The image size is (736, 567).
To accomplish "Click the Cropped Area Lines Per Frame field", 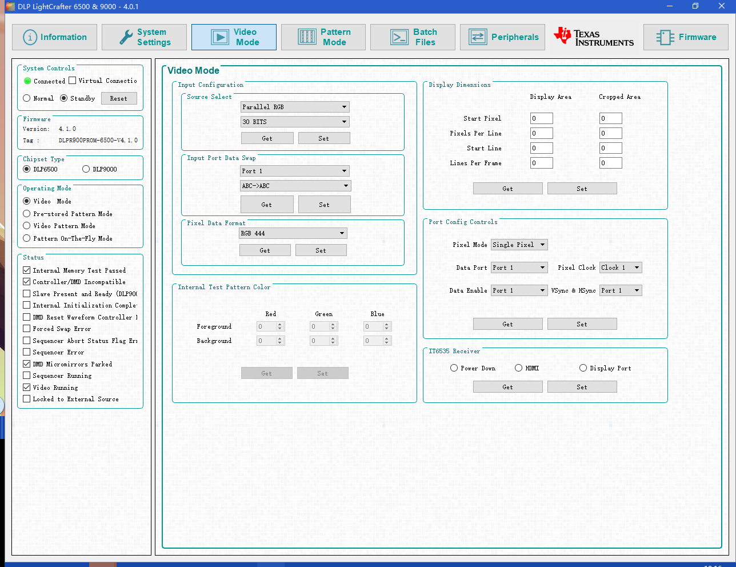I will click(611, 163).
